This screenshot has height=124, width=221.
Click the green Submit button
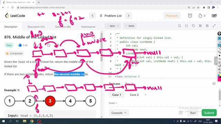click(x=209, y=113)
